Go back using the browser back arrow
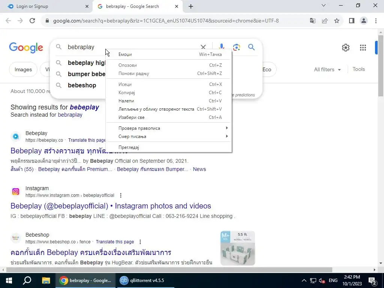 [8, 21]
